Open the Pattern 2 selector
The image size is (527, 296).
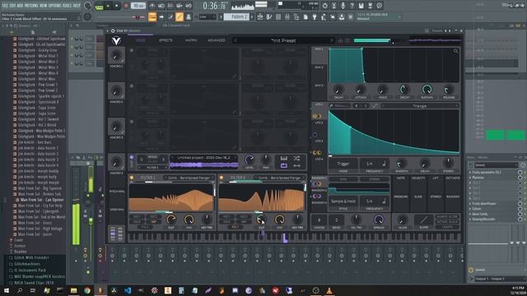pyautogui.click(x=236, y=16)
